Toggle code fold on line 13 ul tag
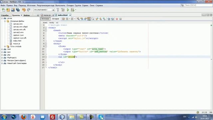The width and height of the screenshot is (213, 120). 46,57
